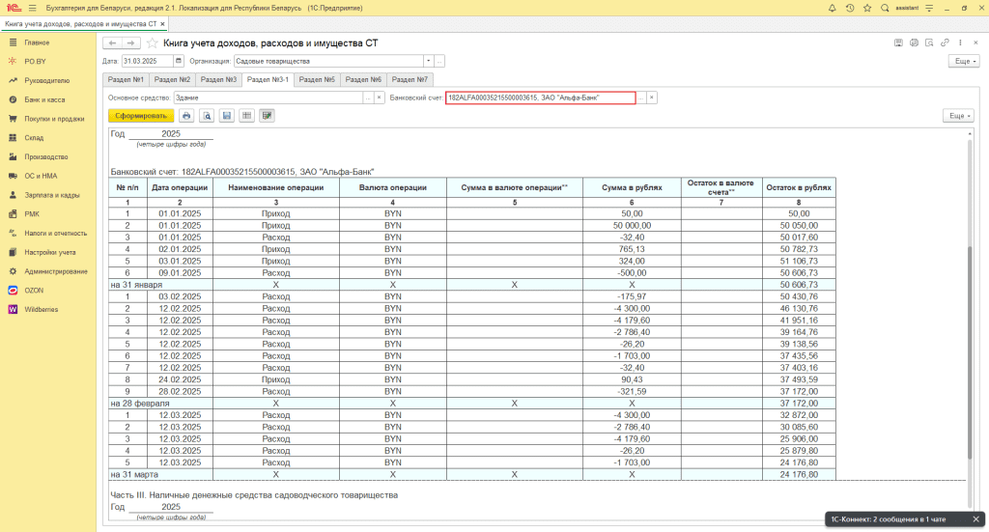Screen dimensions: 989x532
Task: Switch to Раздел №3 tab
Action: click(x=218, y=79)
